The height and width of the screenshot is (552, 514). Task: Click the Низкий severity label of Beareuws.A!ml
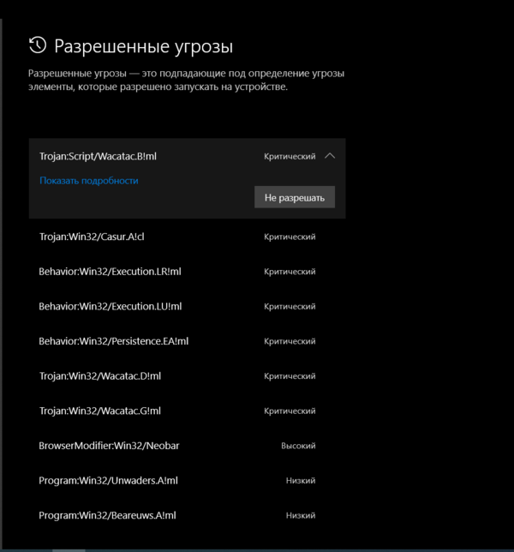click(x=301, y=515)
